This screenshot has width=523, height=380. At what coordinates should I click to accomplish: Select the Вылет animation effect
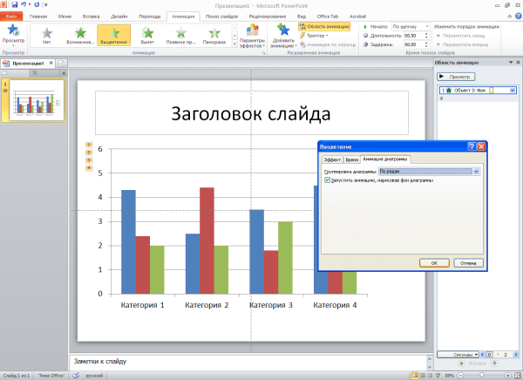point(147,36)
